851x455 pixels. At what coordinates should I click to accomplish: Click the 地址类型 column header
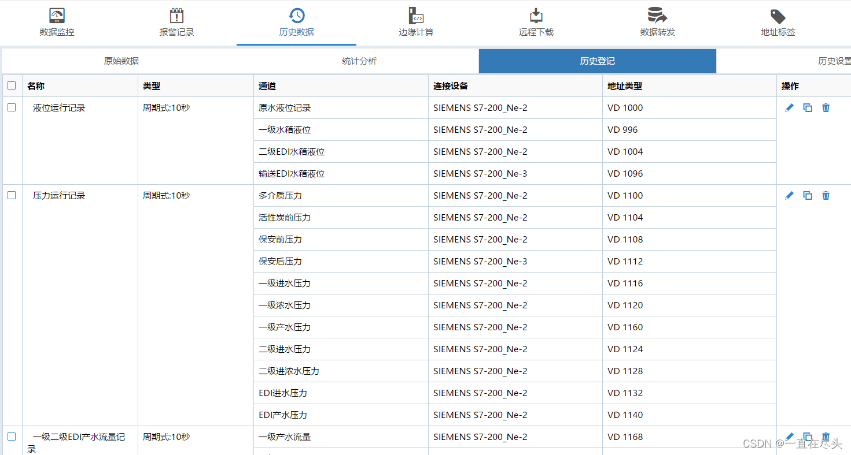tap(689, 86)
